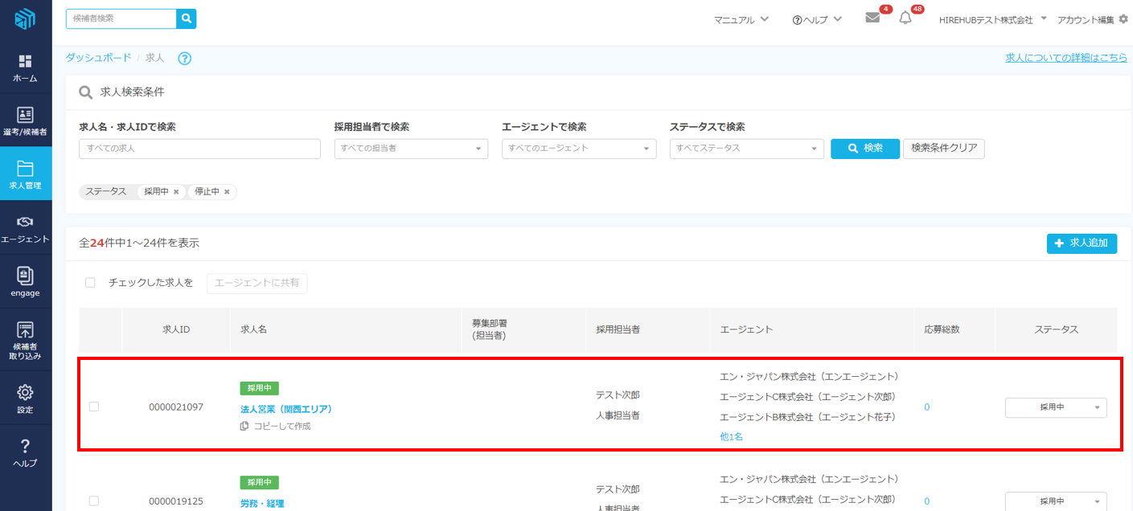
Task: Open the 法人営業（関西エリア） job link
Action: [x=285, y=409]
